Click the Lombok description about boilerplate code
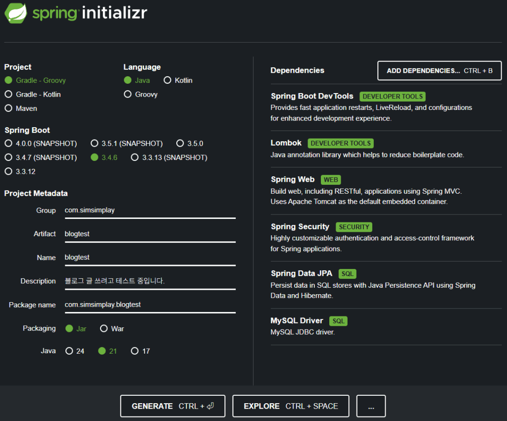507x421 pixels. [367, 155]
